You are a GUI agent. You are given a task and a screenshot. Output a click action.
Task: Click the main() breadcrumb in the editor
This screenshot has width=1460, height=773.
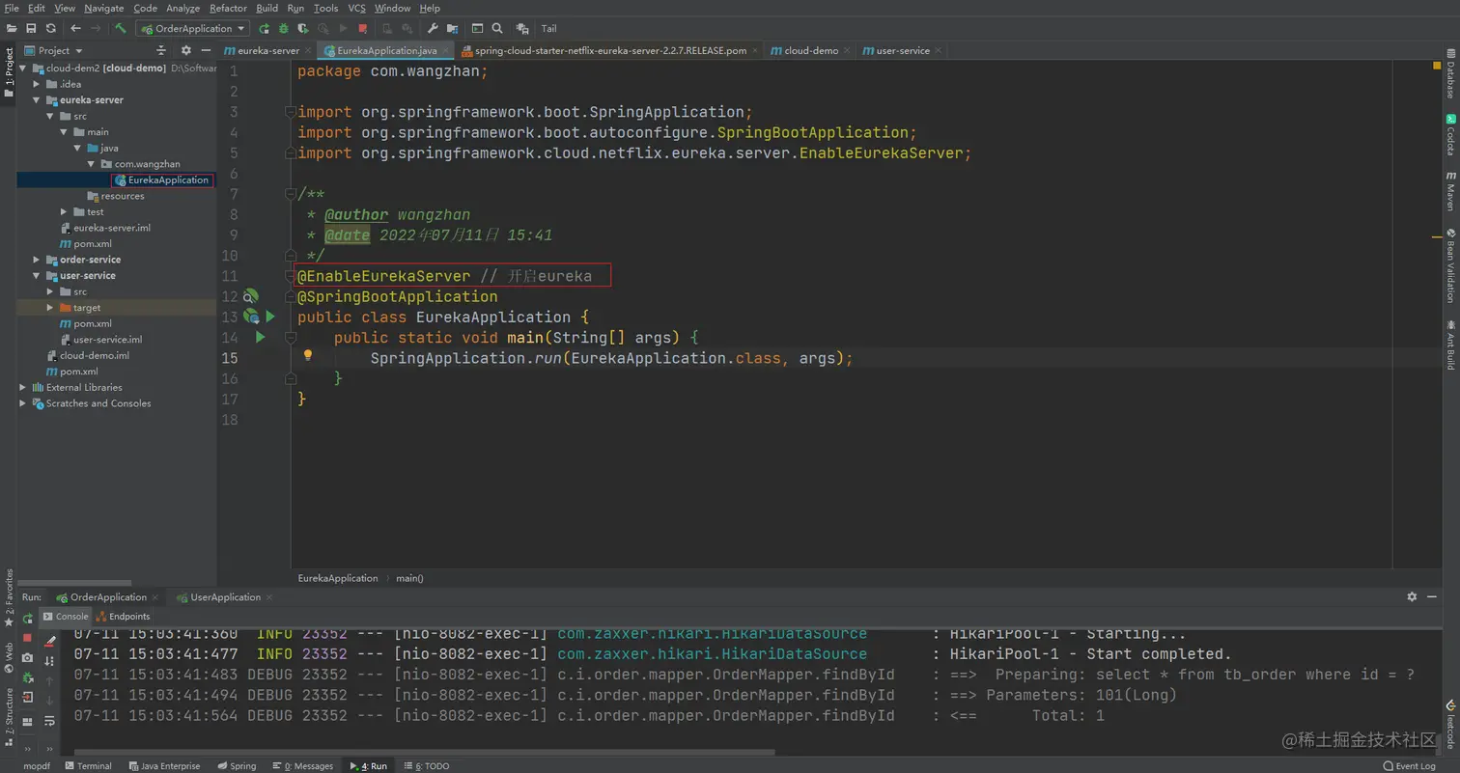pos(409,578)
